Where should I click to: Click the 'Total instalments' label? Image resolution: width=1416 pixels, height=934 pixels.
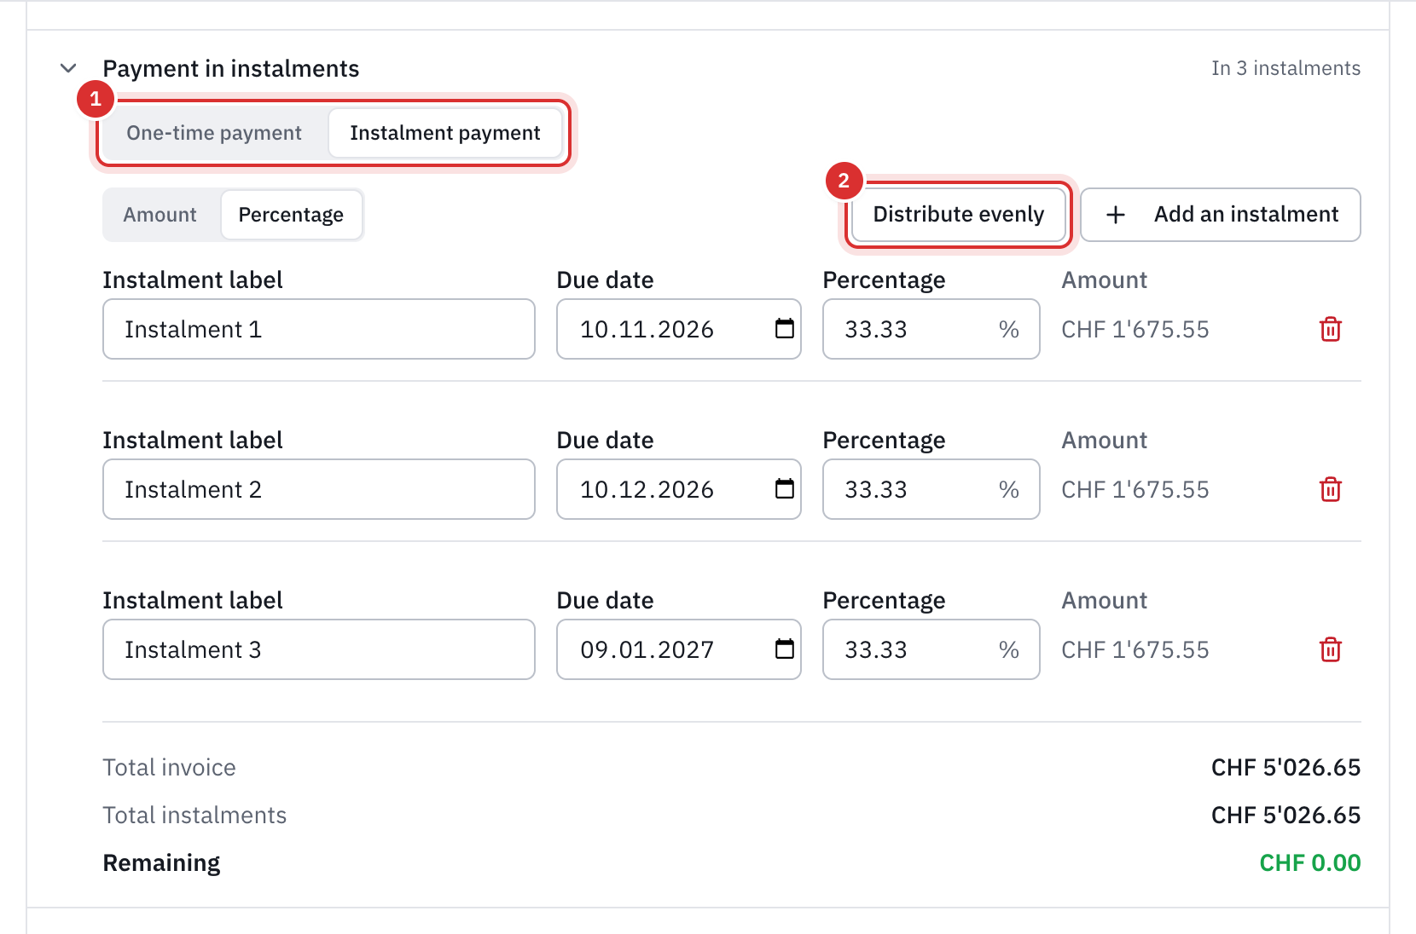[x=194, y=815]
